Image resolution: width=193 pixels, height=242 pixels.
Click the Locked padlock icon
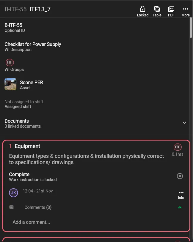[143, 9]
